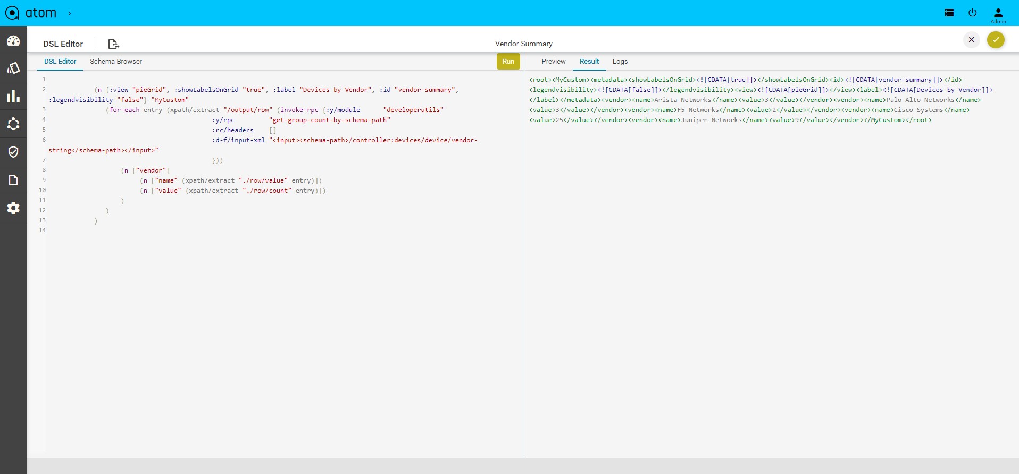The height and width of the screenshot is (474, 1019).
Task: Click the "Devices by Vendor" label string in code
Action: [x=336, y=90]
